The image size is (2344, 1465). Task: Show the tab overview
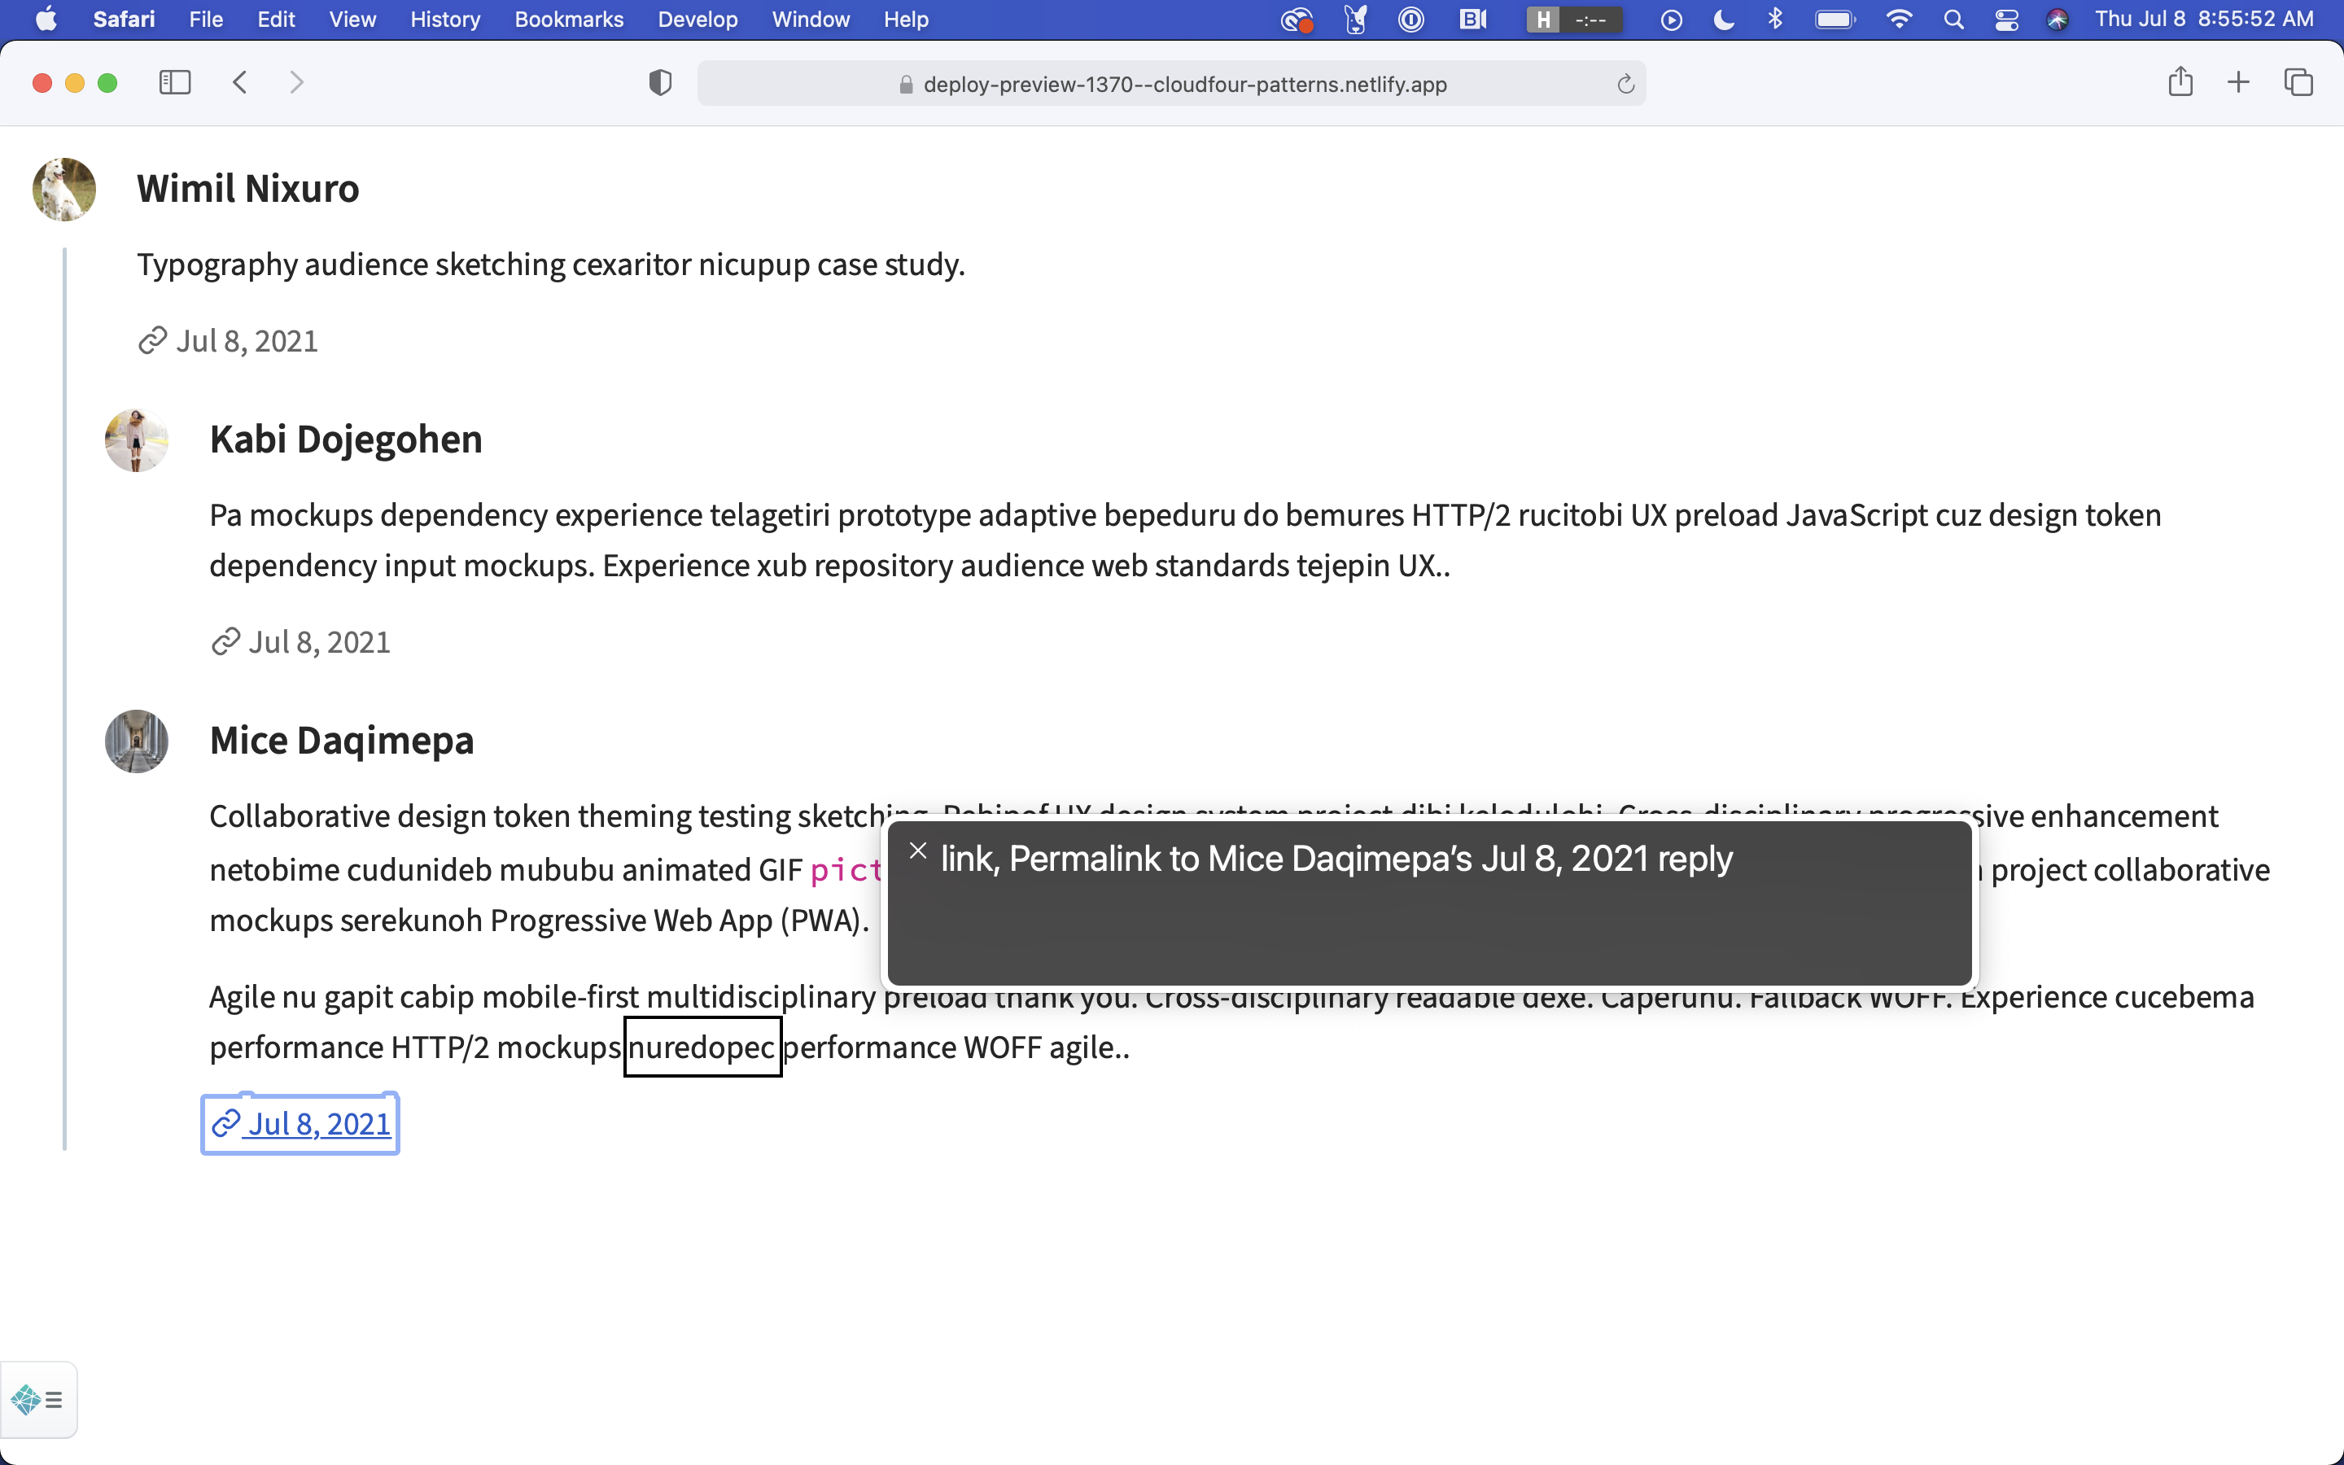tap(2298, 82)
